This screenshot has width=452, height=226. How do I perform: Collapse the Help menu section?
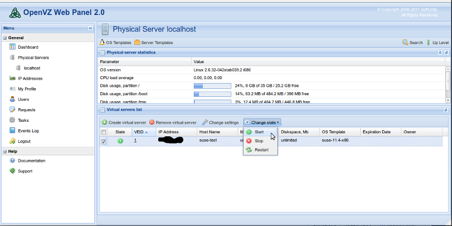(5, 151)
